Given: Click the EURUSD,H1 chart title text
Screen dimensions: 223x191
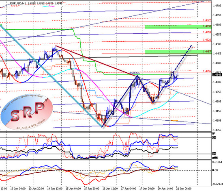Looking at the screenshot, I should click(18, 3).
